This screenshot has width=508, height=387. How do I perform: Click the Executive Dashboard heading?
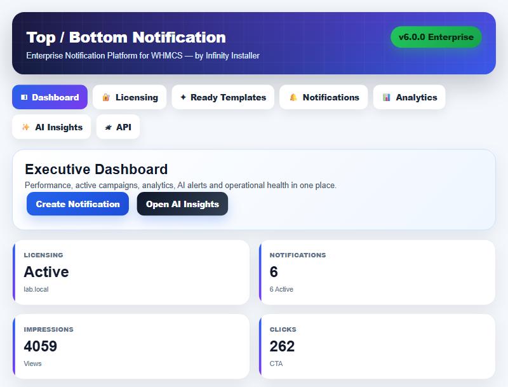click(x=97, y=169)
